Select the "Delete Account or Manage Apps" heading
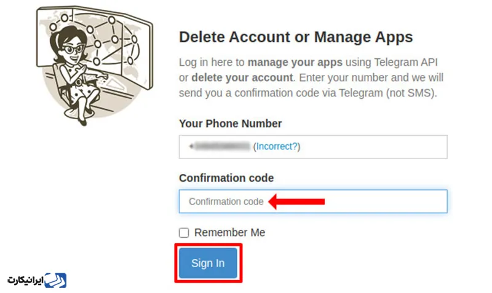 296,37
